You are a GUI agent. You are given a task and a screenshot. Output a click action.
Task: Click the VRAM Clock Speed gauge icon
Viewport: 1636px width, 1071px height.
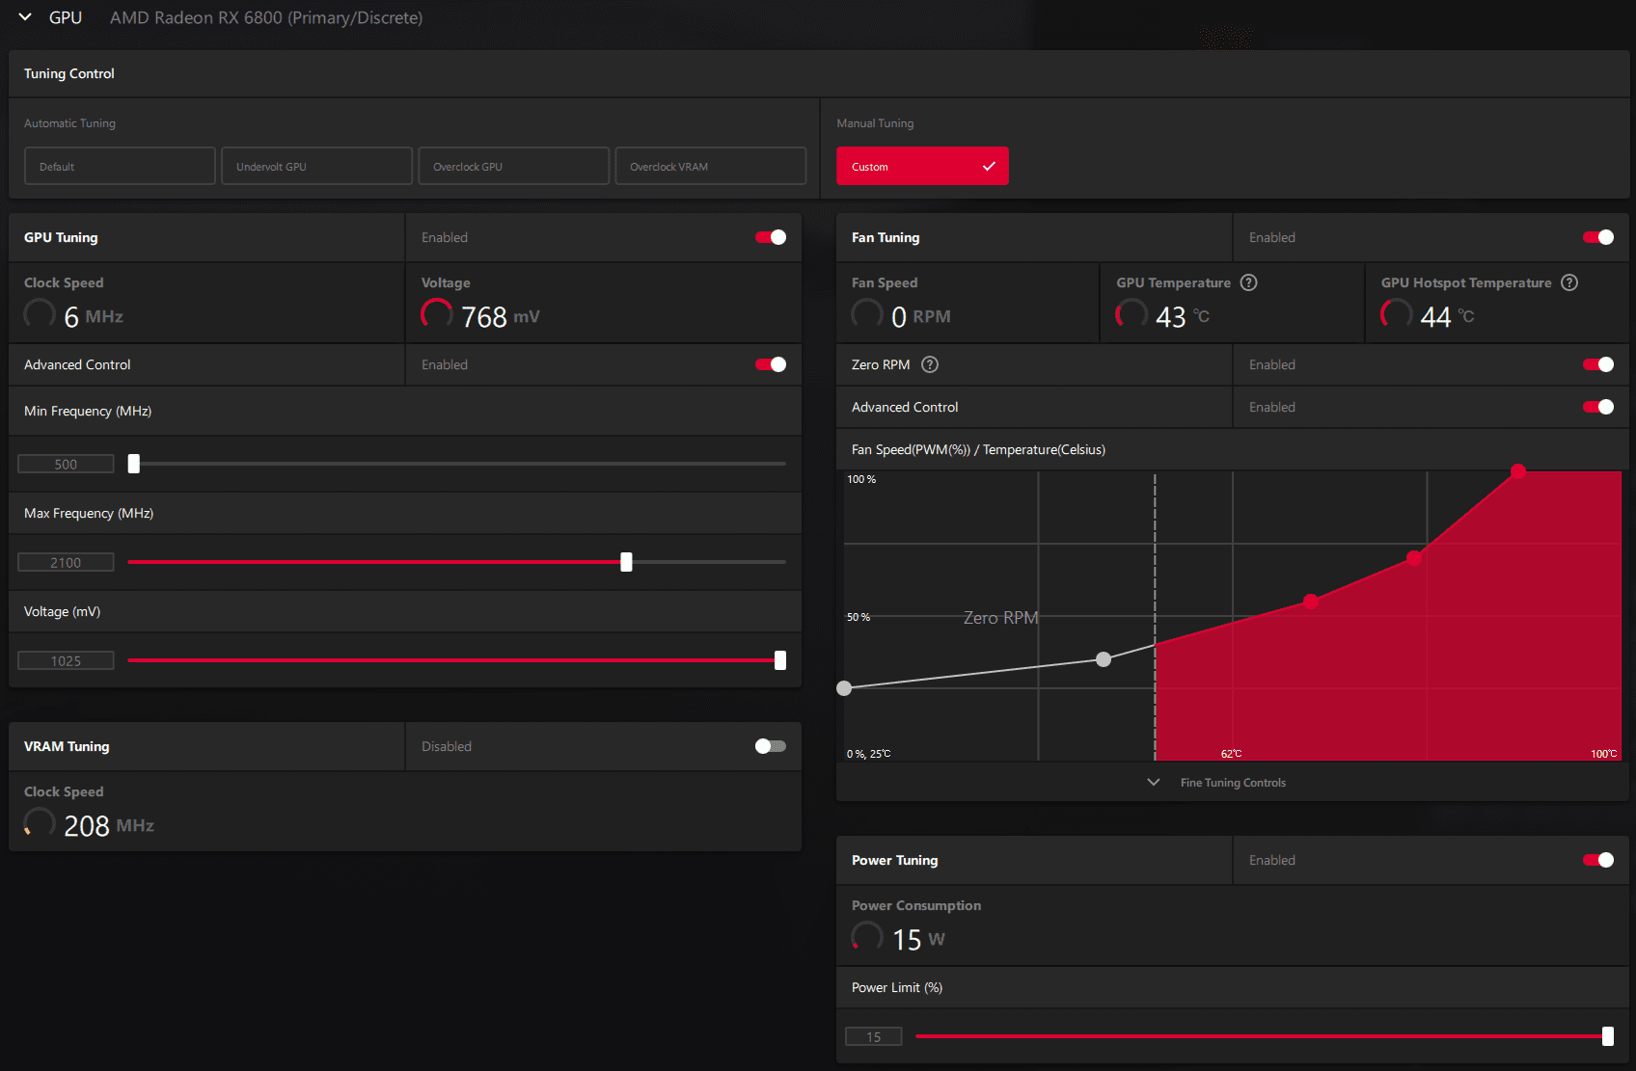click(x=40, y=822)
